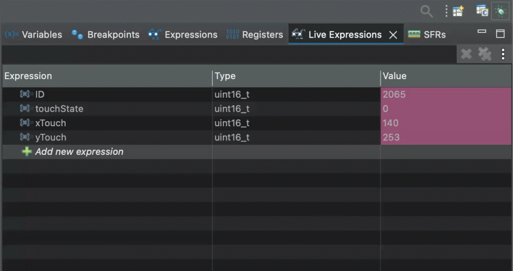The height and width of the screenshot is (271, 513).
Task: Open the view menu three-dot icon
Action: pos(503,54)
